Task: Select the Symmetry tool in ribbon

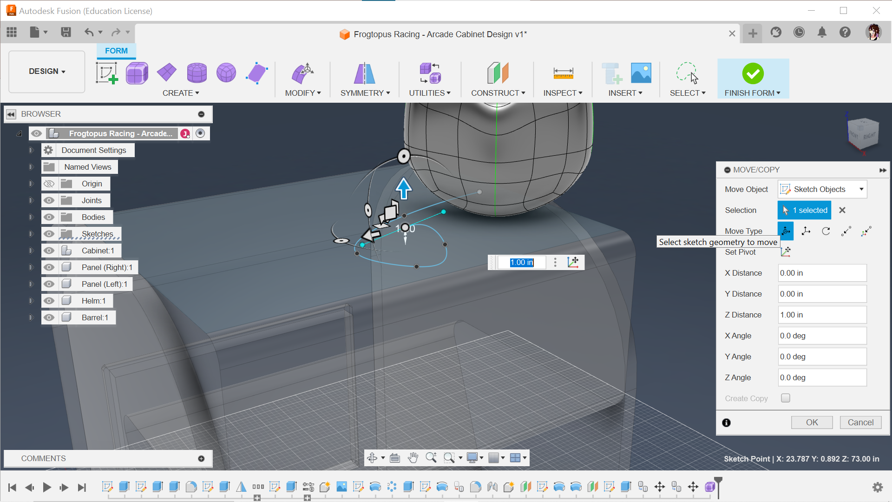Action: 365,73
